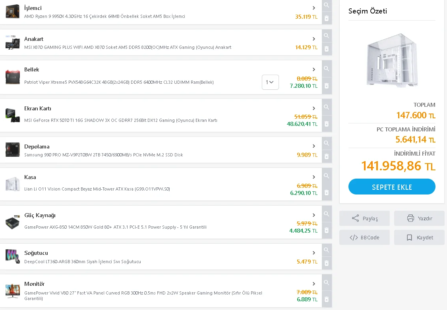Screen dimensions: 447x310
Task: Click the search icon in the Kasa row
Action: pos(326,176)
